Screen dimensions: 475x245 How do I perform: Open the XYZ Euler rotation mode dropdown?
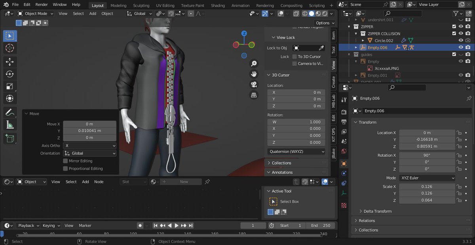tap(427, 178)
